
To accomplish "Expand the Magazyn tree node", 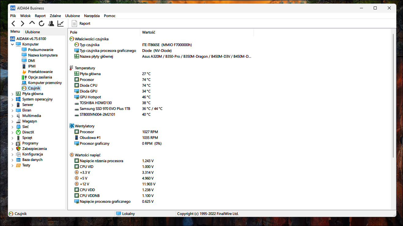I will tap(13, 121).
